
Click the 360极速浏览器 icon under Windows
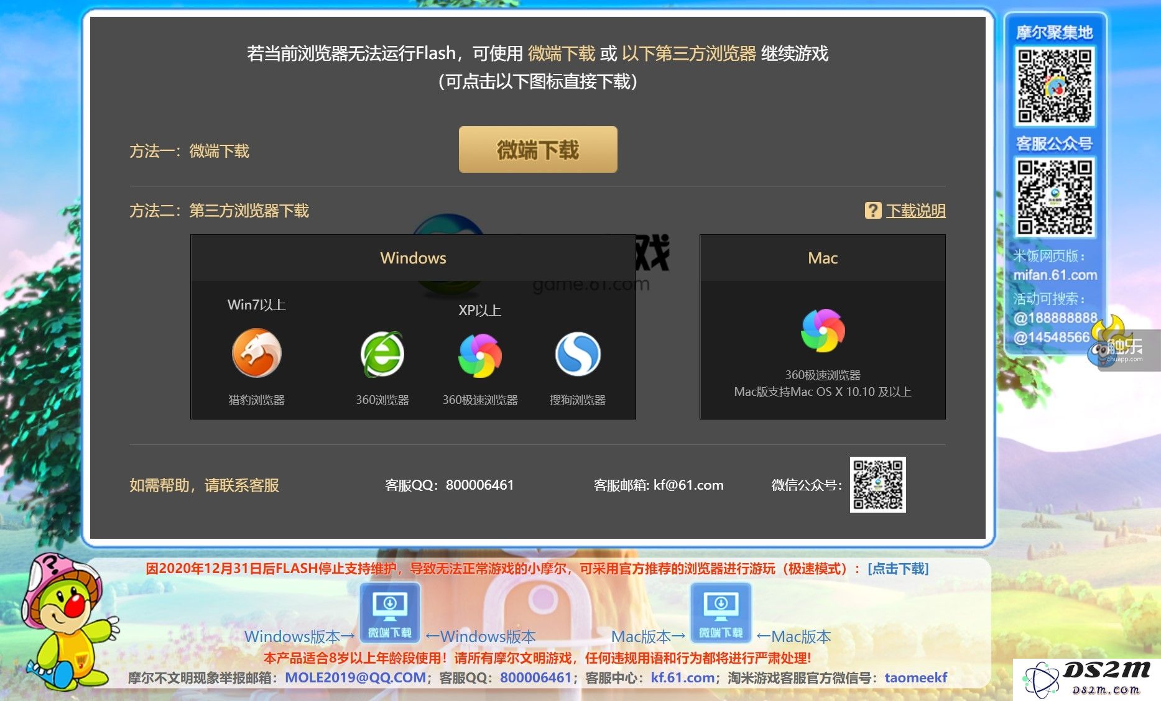coord(479,355)
